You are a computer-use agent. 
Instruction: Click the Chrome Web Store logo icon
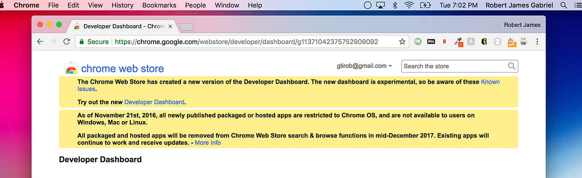tap(71, 68)
